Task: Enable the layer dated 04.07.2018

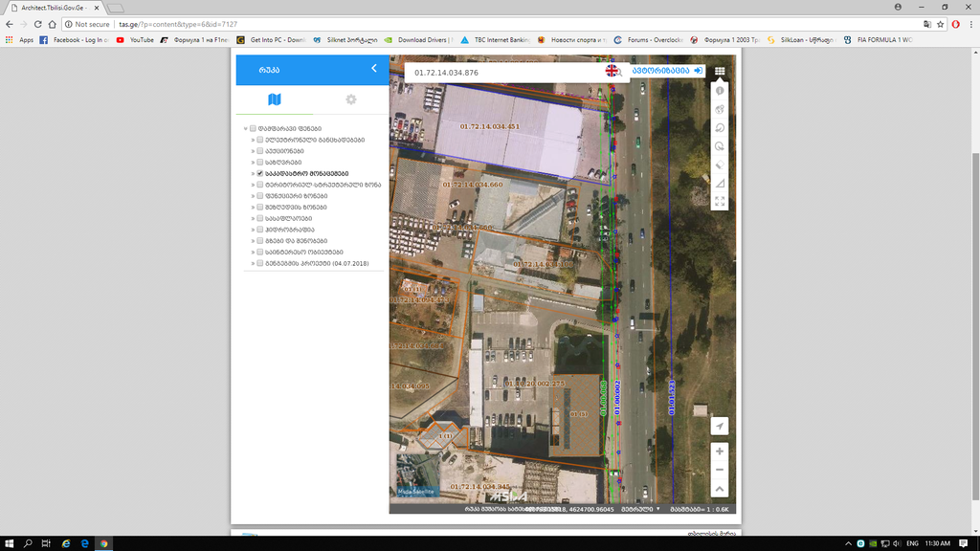Action: tap(260, 263)
